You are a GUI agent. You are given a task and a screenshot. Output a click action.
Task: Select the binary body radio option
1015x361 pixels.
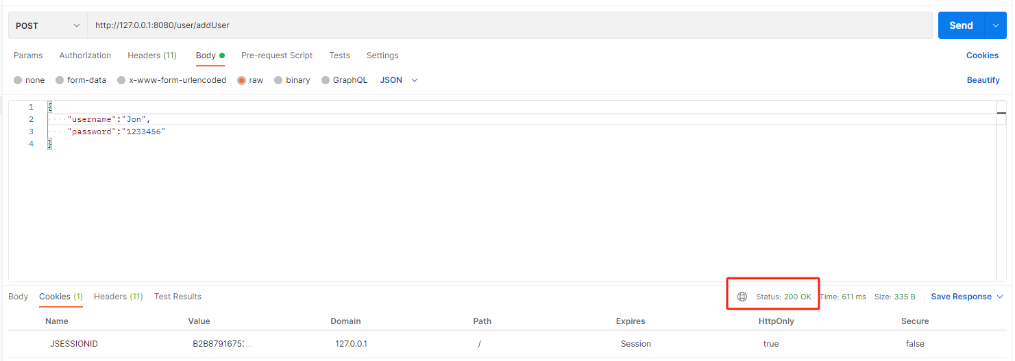(x=278, y=80)
